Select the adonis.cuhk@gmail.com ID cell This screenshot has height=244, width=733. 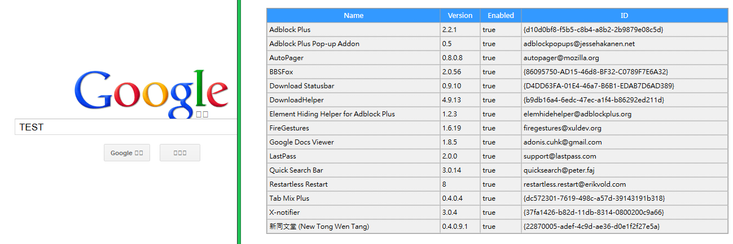coord(563,142)
